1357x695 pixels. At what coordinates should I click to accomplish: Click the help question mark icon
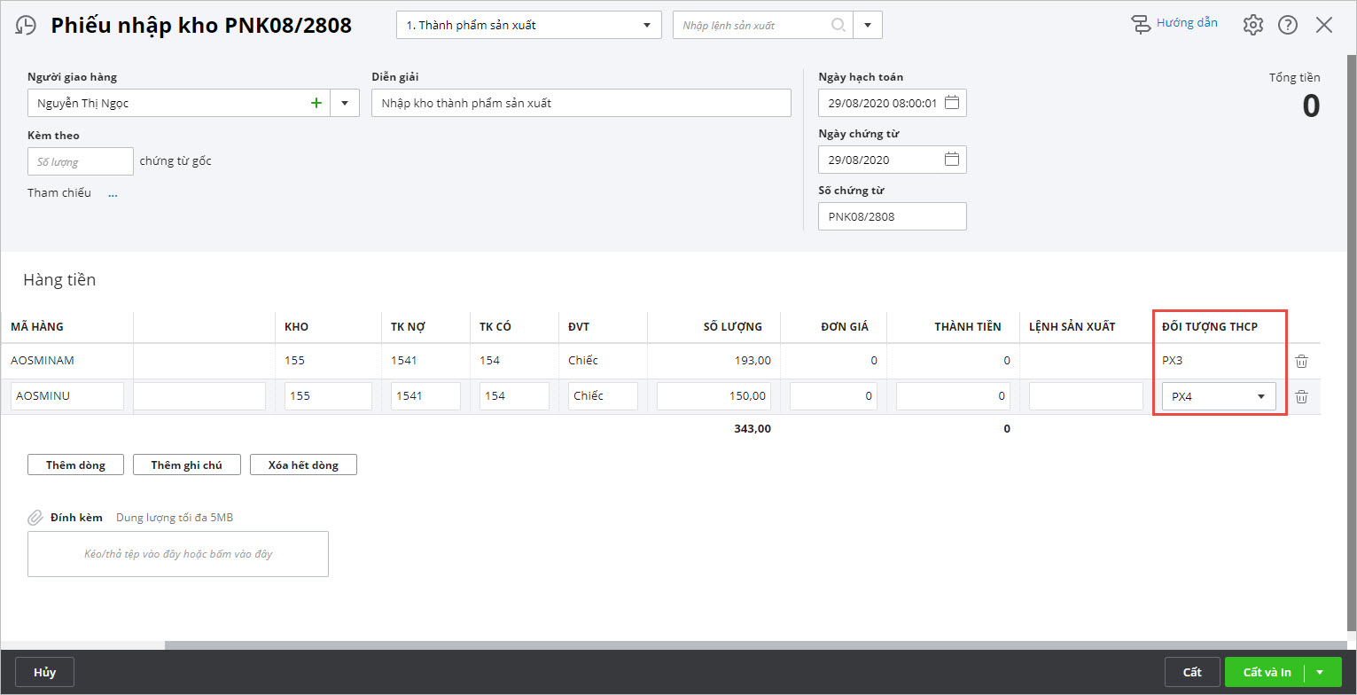tap(1287, 25)
